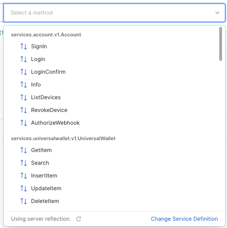This screenshot has height=228, width=227.
Task: Click the arrows icon next to GetItem
Action: (24, 150)
